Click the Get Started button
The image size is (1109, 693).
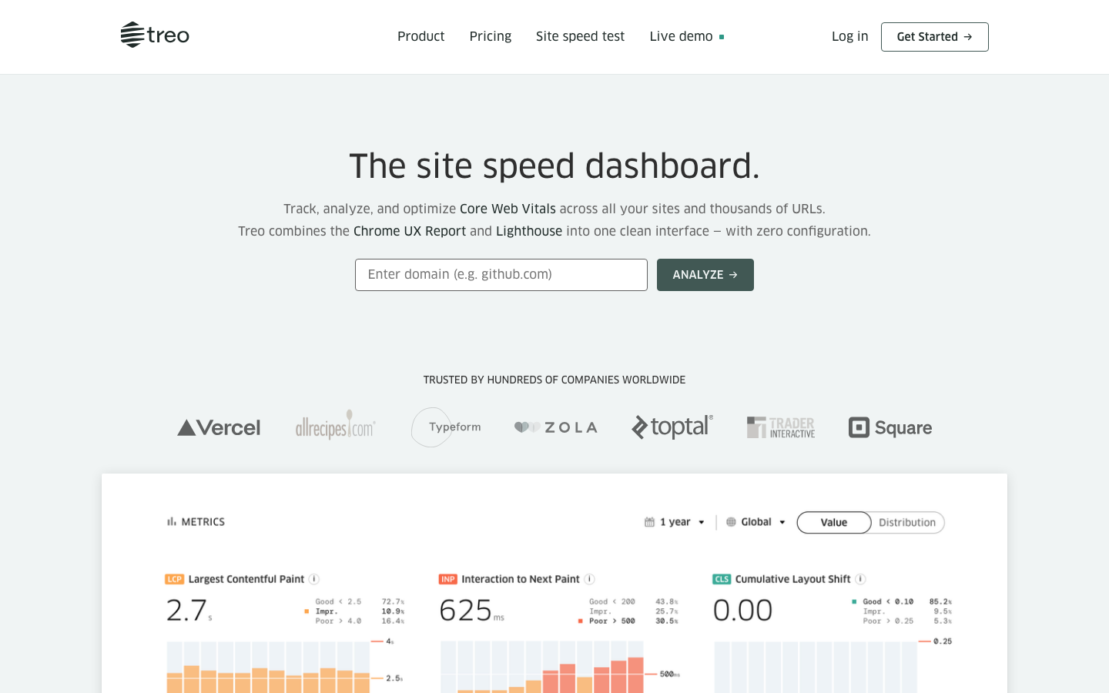click(x=934, y=37)
